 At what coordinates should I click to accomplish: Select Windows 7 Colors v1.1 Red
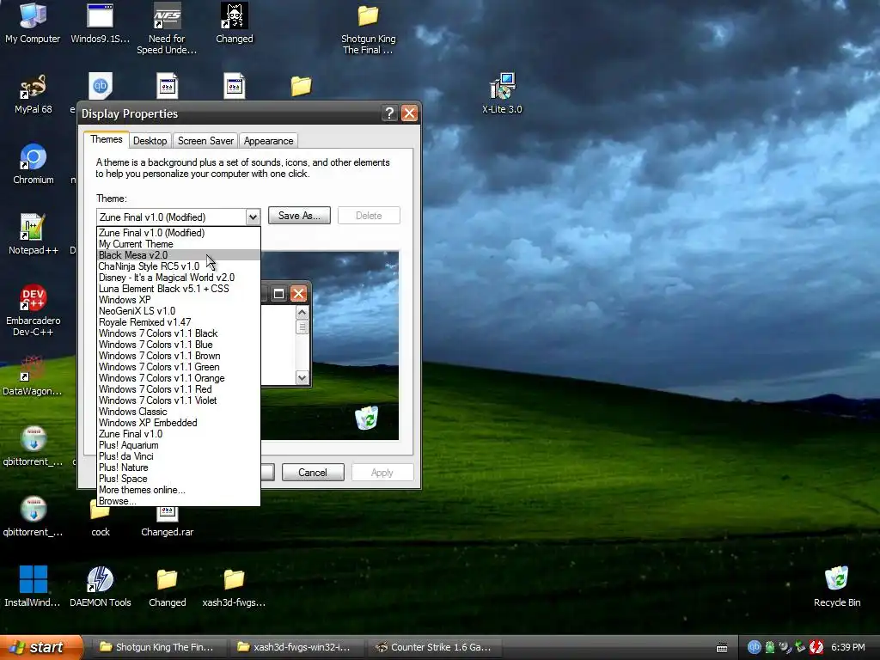pos(179,389)
